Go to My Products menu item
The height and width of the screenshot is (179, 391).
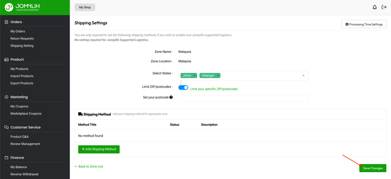pyautogui.click(x=20, y=69)
